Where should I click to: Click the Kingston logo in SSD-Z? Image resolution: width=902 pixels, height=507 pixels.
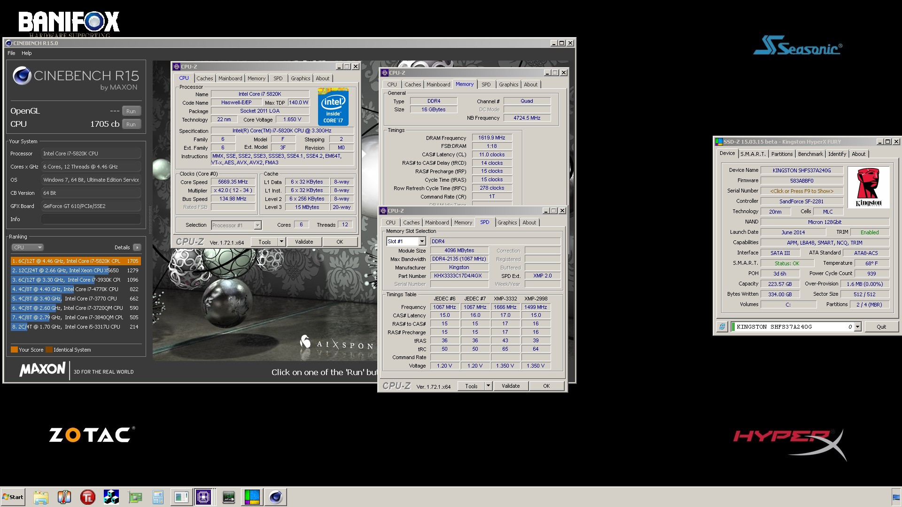(x=869, y=187)
